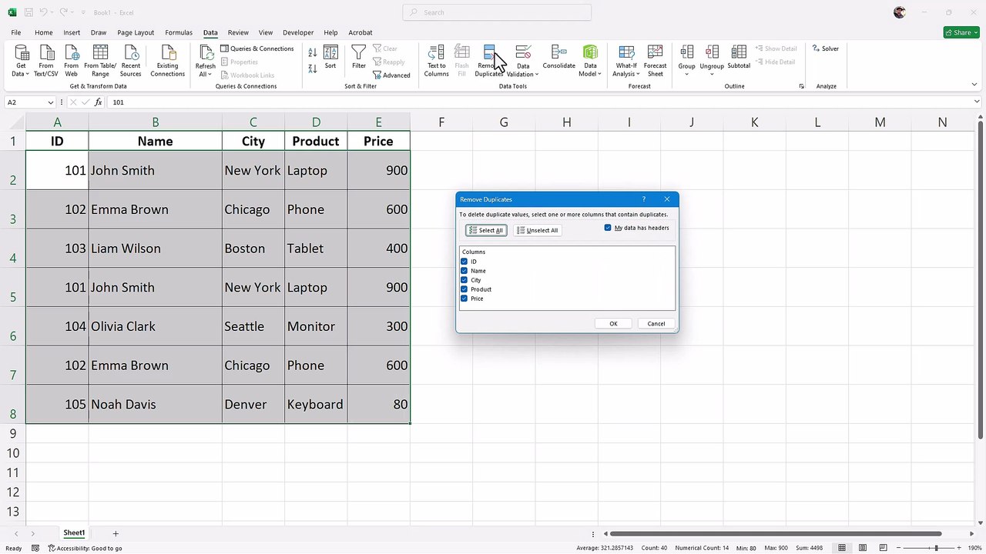Create a Forecast Sheet
The height and width of the screenshot is (554, 986).
(656, 60)
